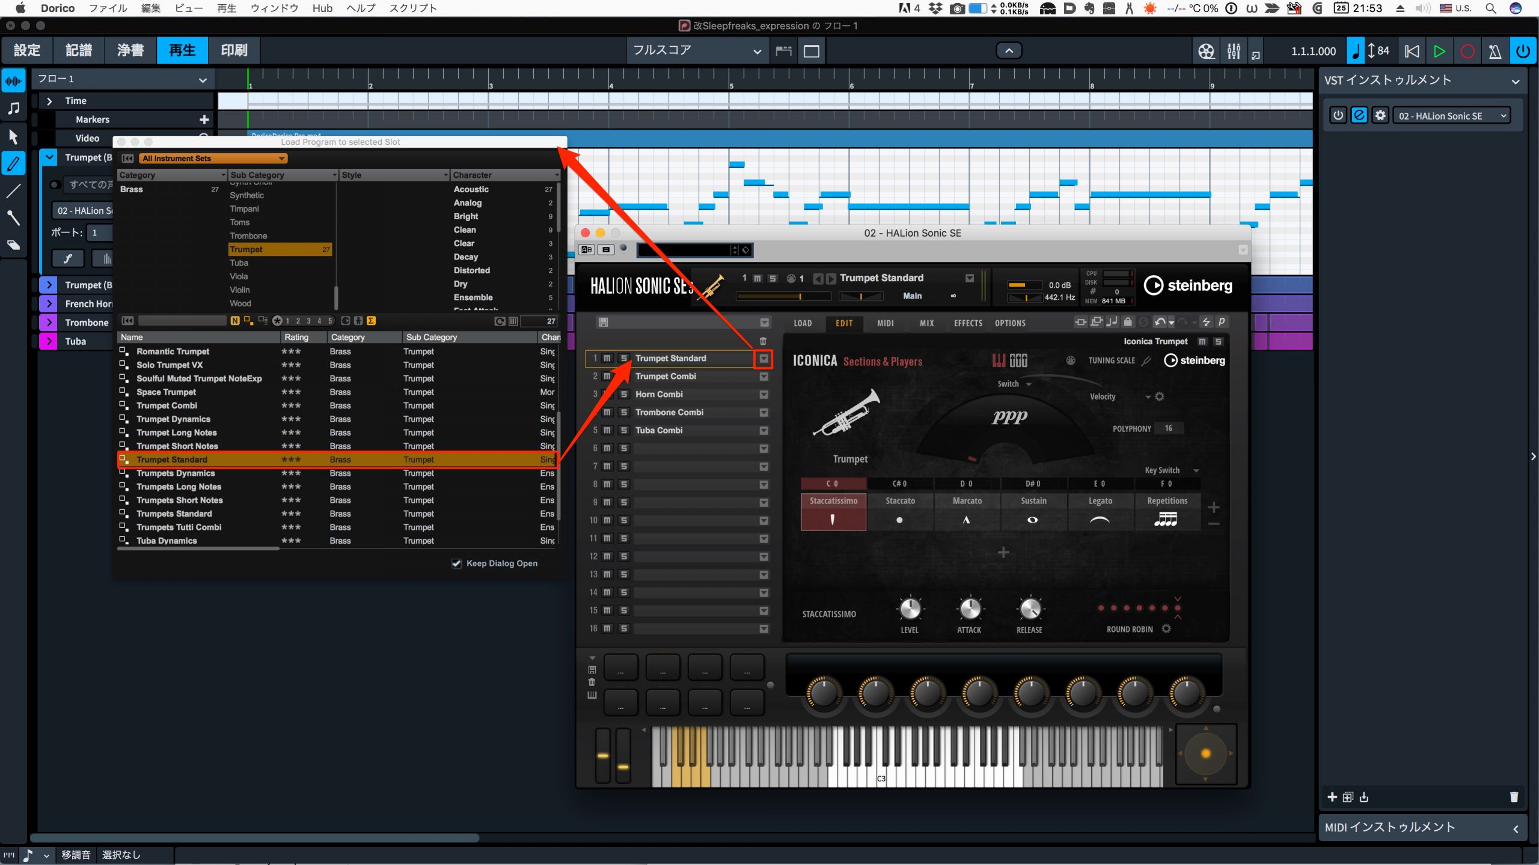This screenshot has width=1539, height=865.
Task: Toggle the Keep Dialog Open checkbox
Action: coord(456,563)
